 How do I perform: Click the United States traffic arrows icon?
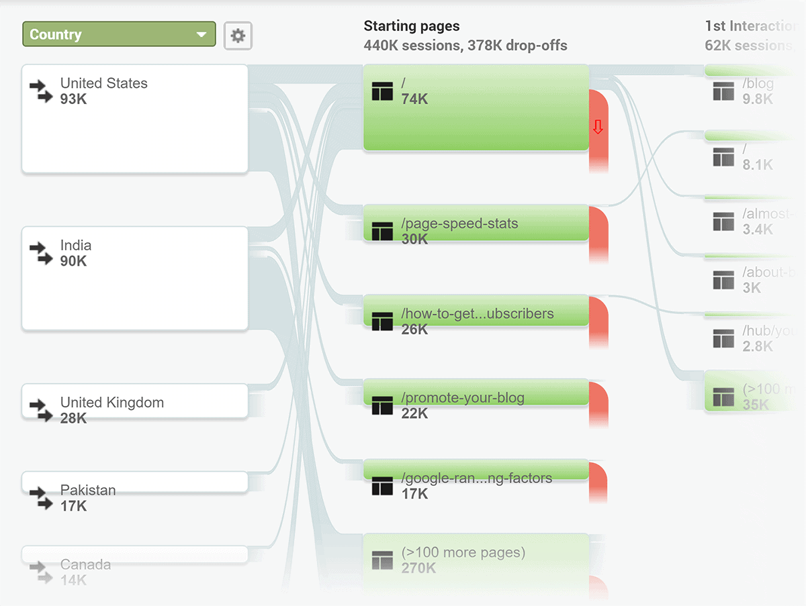click(x=41, y=91)
